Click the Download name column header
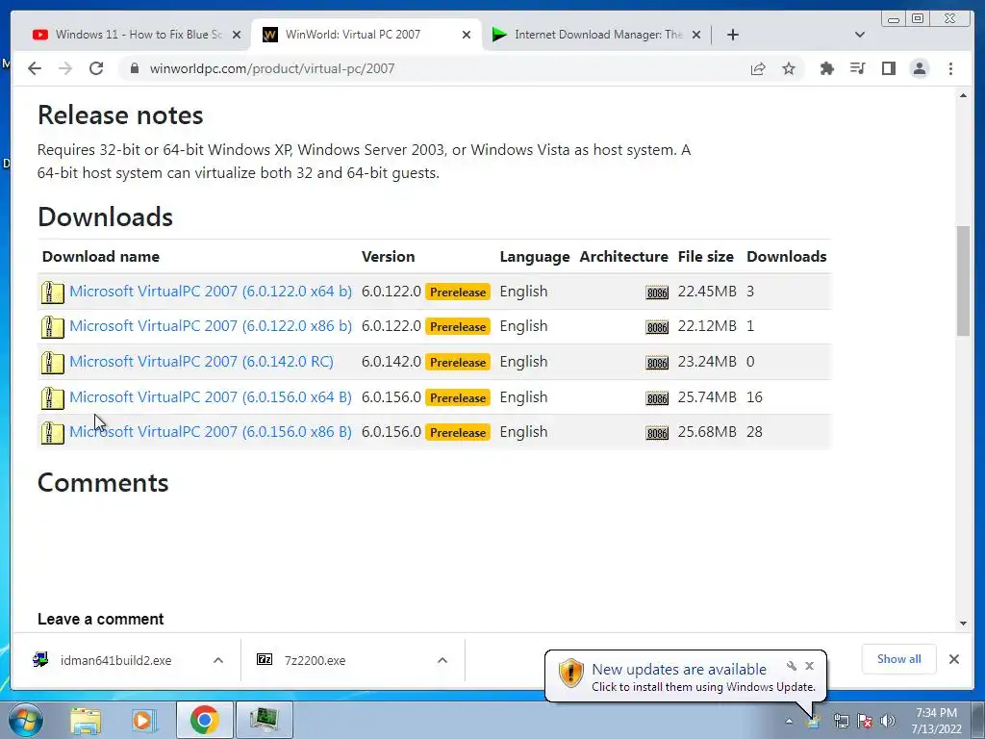The width and height of the screenshot is (985, 739). [x=100, y=256]
